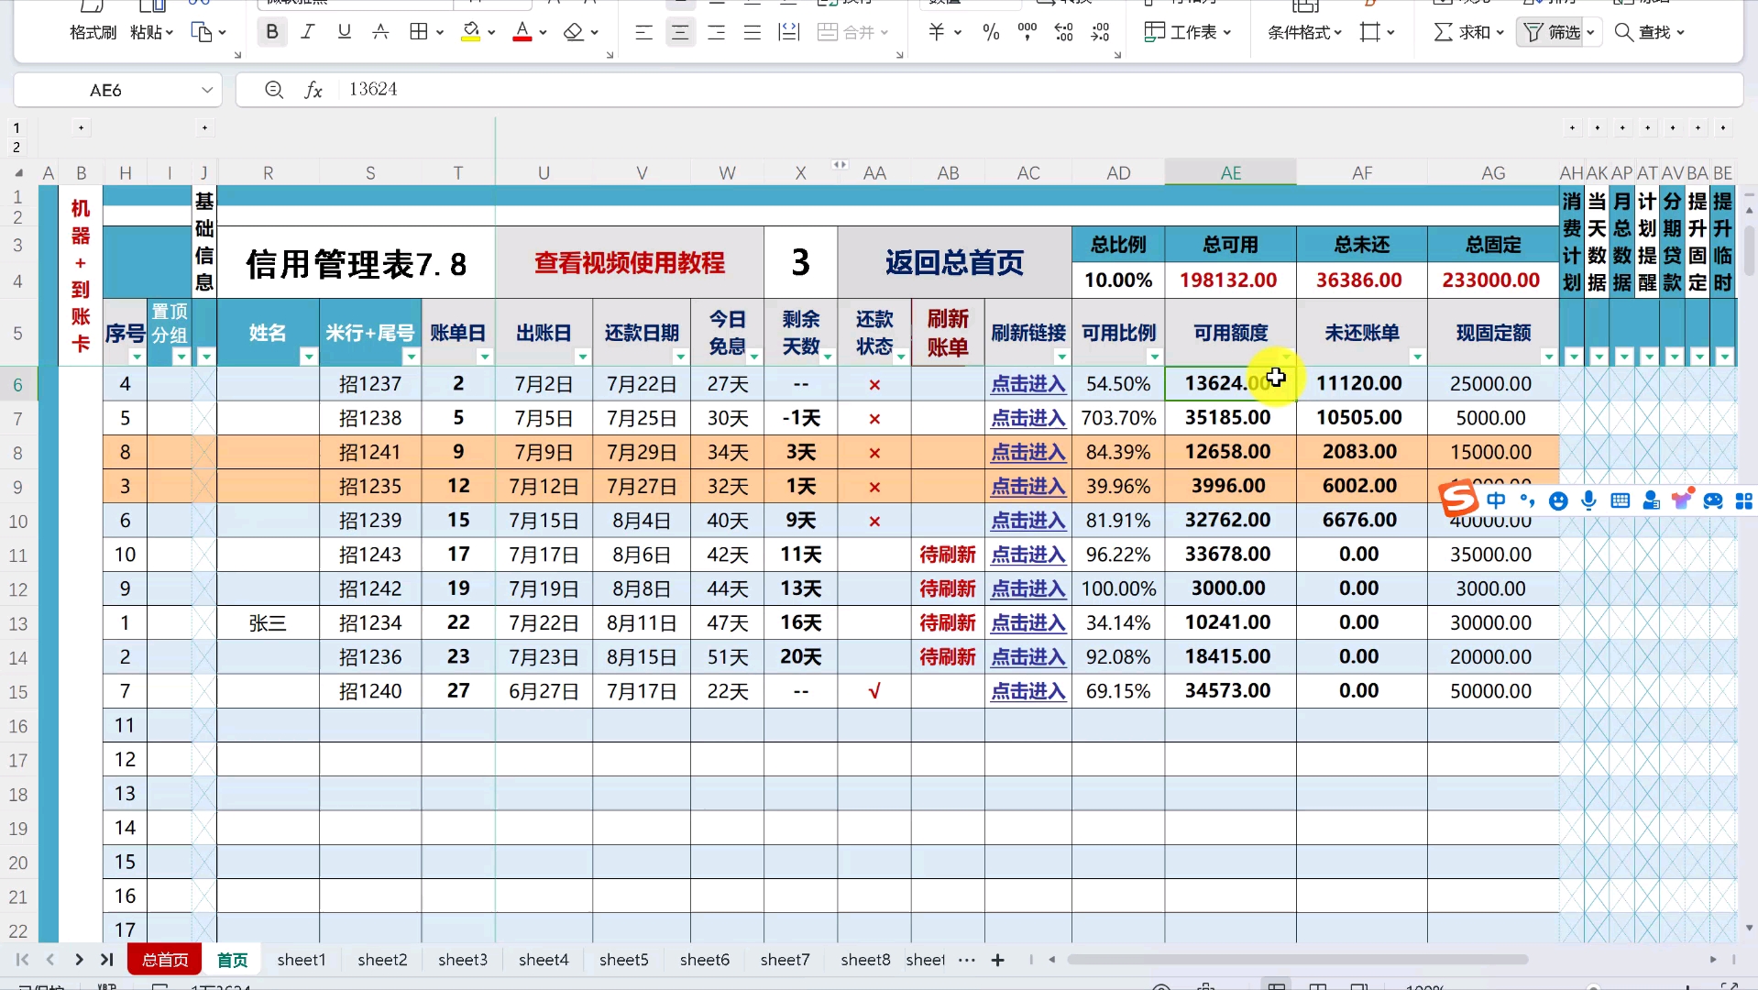Switch to the sheet1 tab
This screenshot has height=990, width=1758.
click(302, 960)
